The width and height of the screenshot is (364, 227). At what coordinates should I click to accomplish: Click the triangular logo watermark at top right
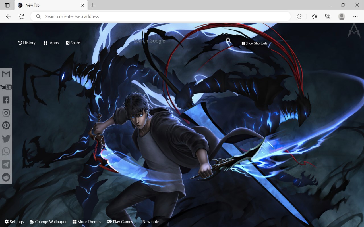pyautogui.click(x=354, y=30)
